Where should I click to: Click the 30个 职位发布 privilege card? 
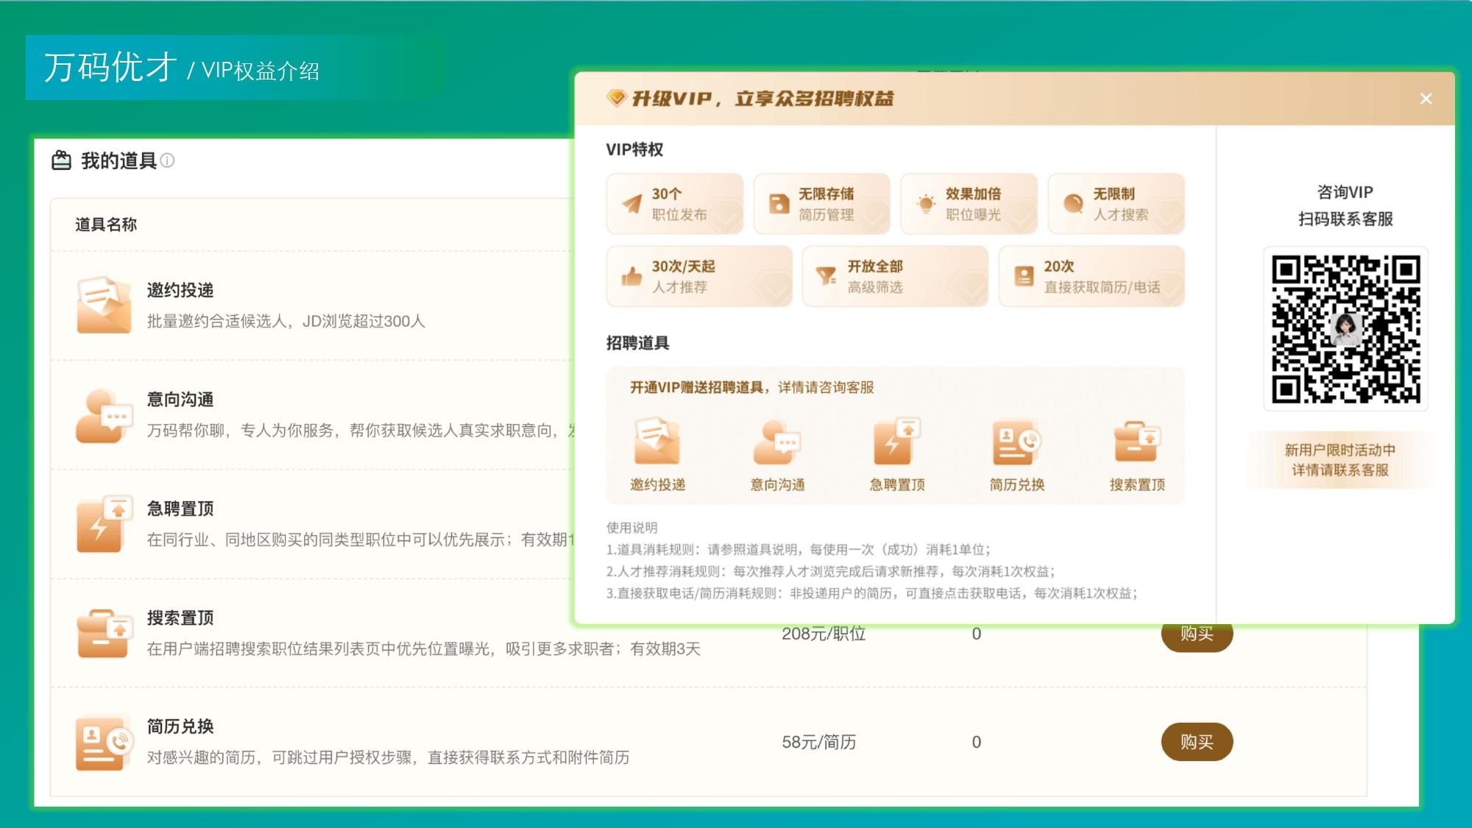pyautogui.click(x=675, y=204)
